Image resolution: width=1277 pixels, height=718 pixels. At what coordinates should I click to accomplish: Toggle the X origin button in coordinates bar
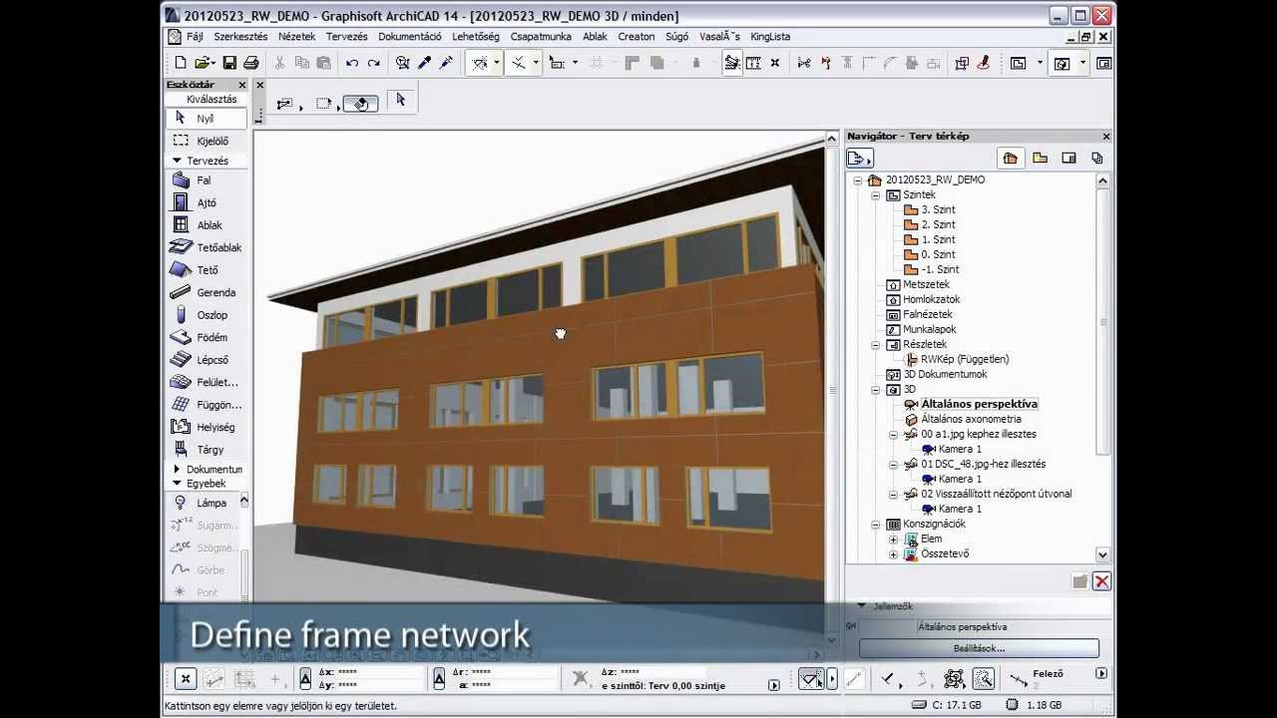click(185, 679)
